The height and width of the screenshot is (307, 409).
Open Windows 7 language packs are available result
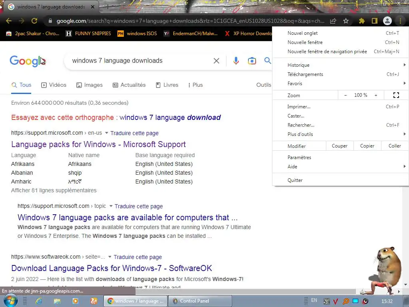[x=127, y=217]
